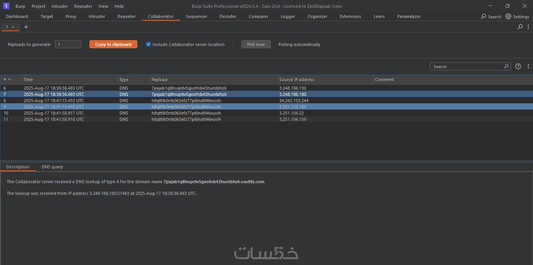Image resolution: width=533 pixels, height=265 pixels.
Task: Switch to the Learn tab
Action: coord(379,16)
